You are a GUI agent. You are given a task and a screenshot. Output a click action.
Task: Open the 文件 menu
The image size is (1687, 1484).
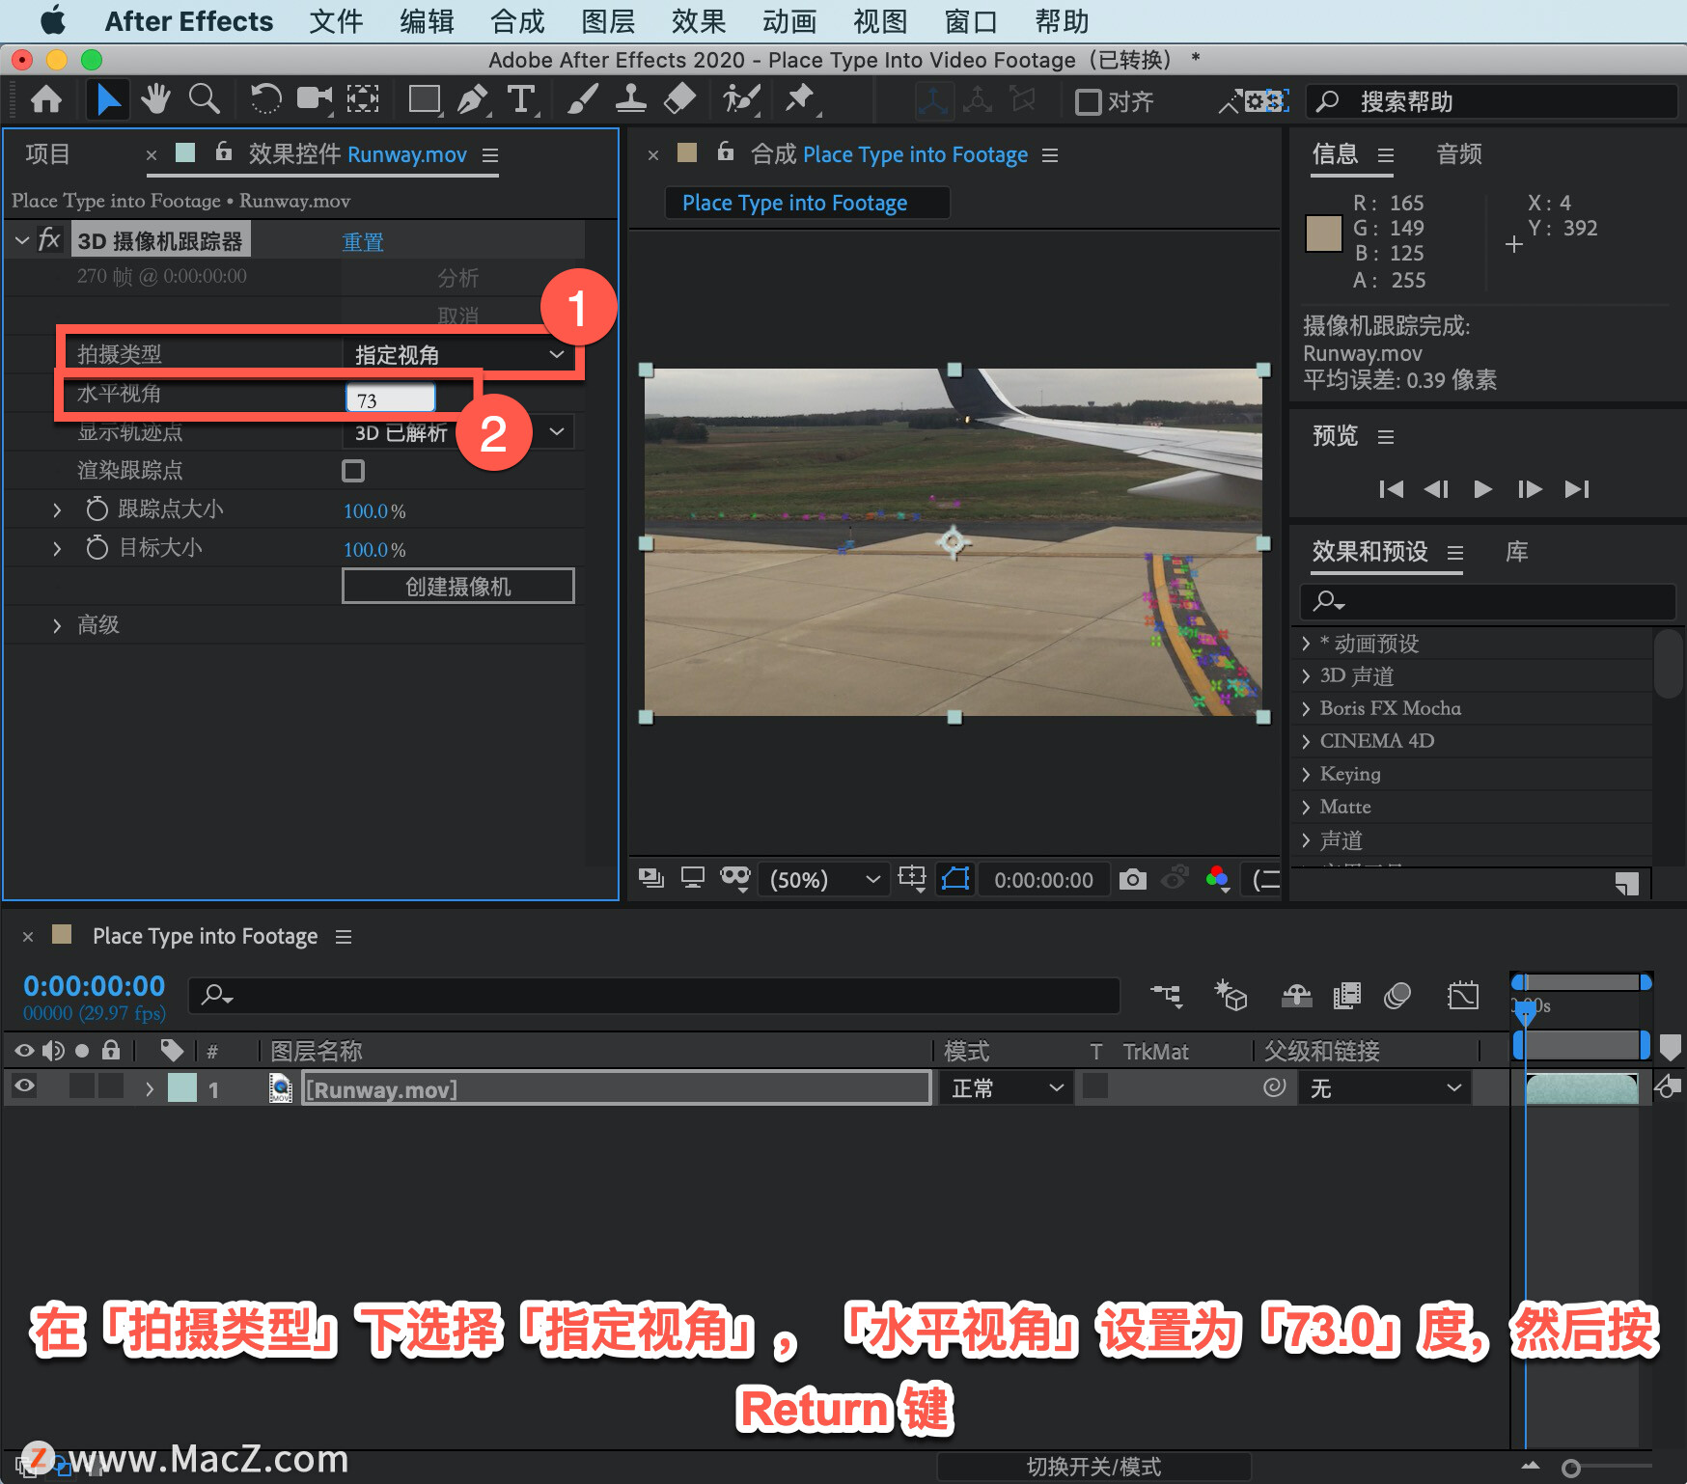tap(336, 21)
